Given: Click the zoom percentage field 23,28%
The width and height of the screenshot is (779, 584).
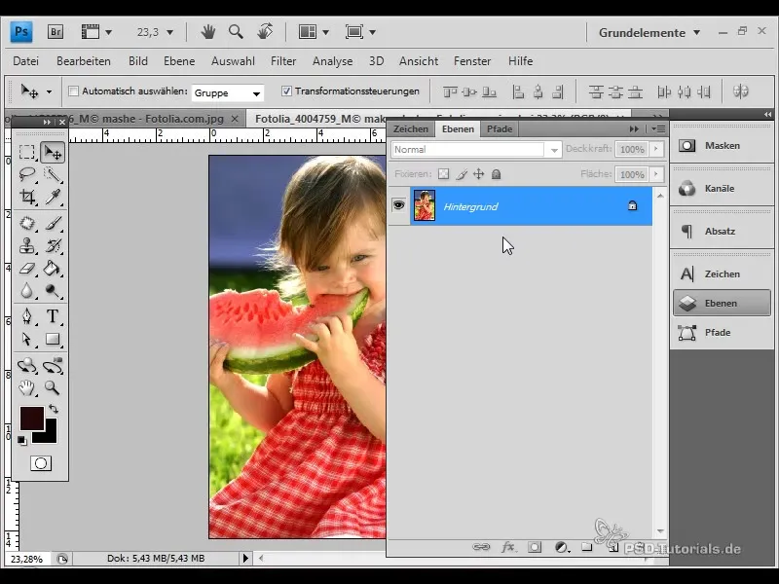Looking at the screenshot, I should 26,559.
